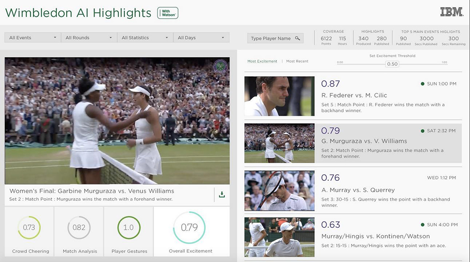Viewport: 470px width, 262px height.
Task: Select the A. Murray vs. S. Querrey title
Action: click(x=358, y=190)
